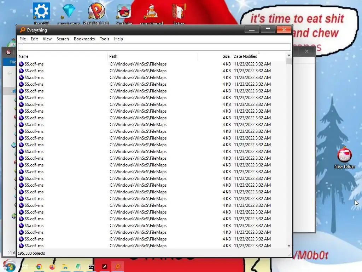Sort results by Date Modified column header
The width and height of the screenshot is (362, 272).
click(258, 56)
